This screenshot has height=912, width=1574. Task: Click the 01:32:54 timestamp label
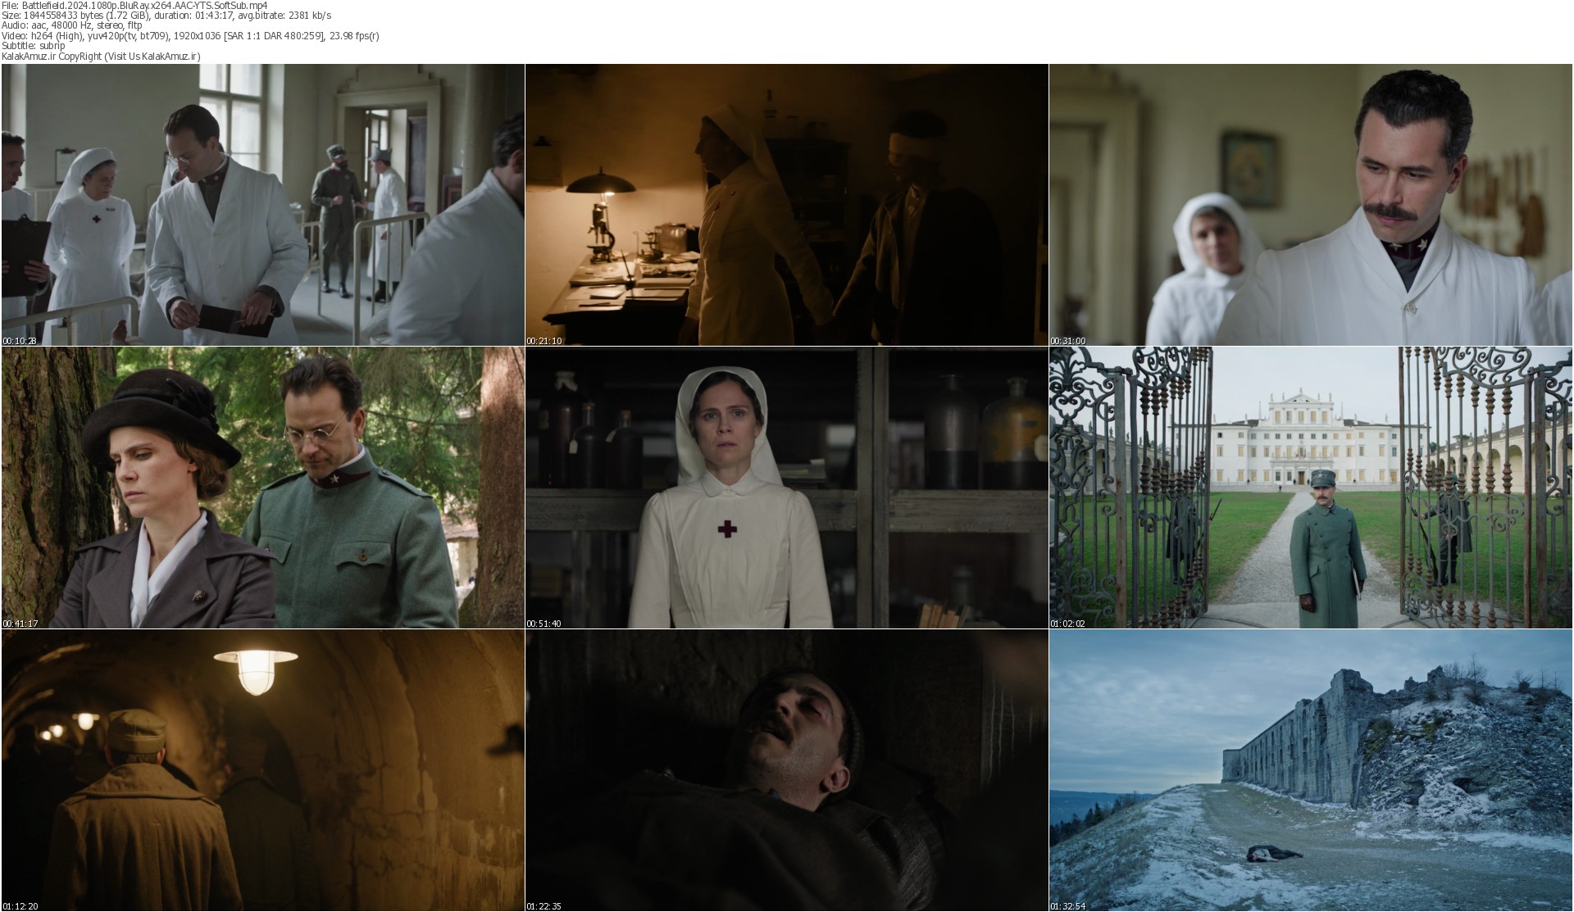[1068, 906]
